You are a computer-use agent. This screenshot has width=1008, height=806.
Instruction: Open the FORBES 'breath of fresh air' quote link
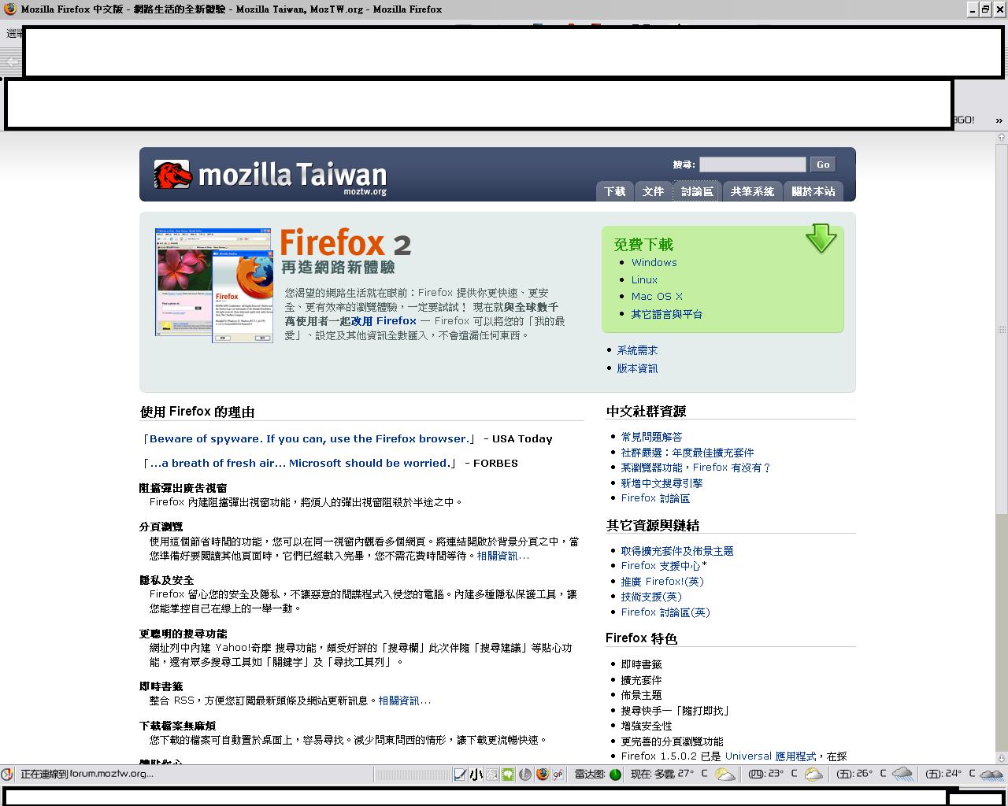coord(299,464)
